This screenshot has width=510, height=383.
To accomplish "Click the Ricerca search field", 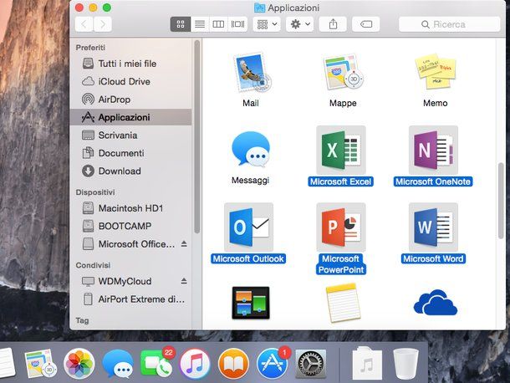I will 450,24.
